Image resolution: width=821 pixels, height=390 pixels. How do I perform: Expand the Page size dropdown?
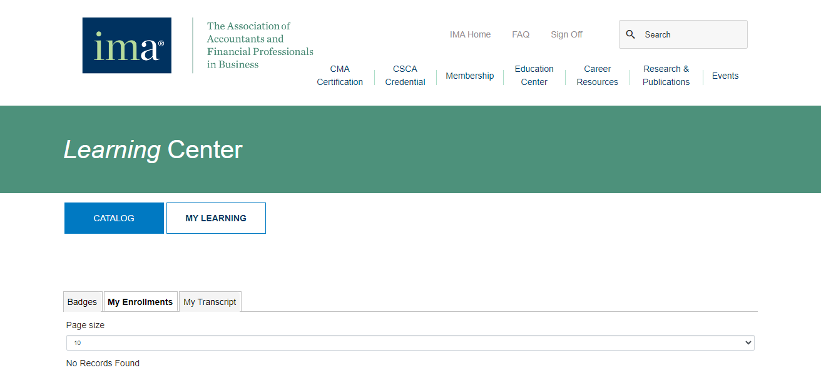pyautogui.click(x=410, y=342)
